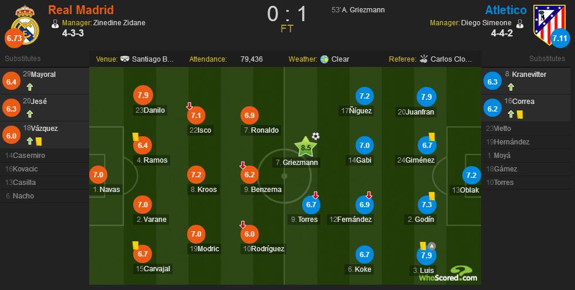Click the assist badge above Luis
This screenshot has width=575, height=290.
click(432, 246)
